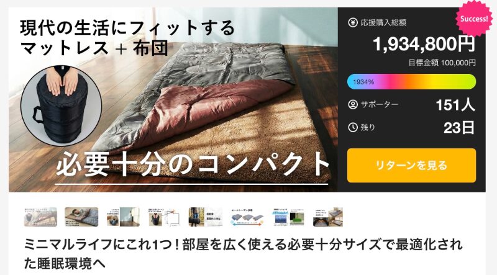497x275 pixels.
Task: Click the pink Success! badge
Action: click(x=474, y=19)
